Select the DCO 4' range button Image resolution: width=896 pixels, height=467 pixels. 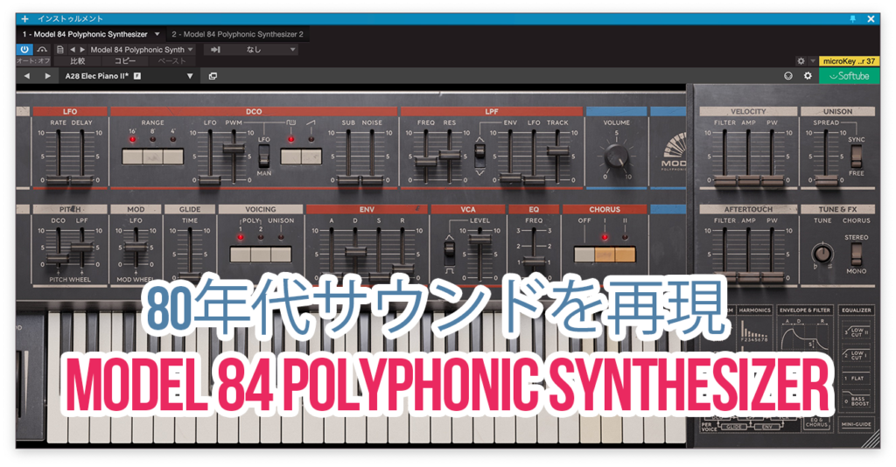pyautogui.click(x=173, y=157)
